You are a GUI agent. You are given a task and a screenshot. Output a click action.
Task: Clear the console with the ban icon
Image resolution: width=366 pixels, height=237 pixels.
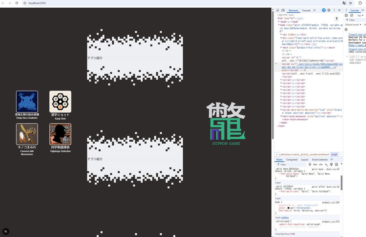[352, 15]
